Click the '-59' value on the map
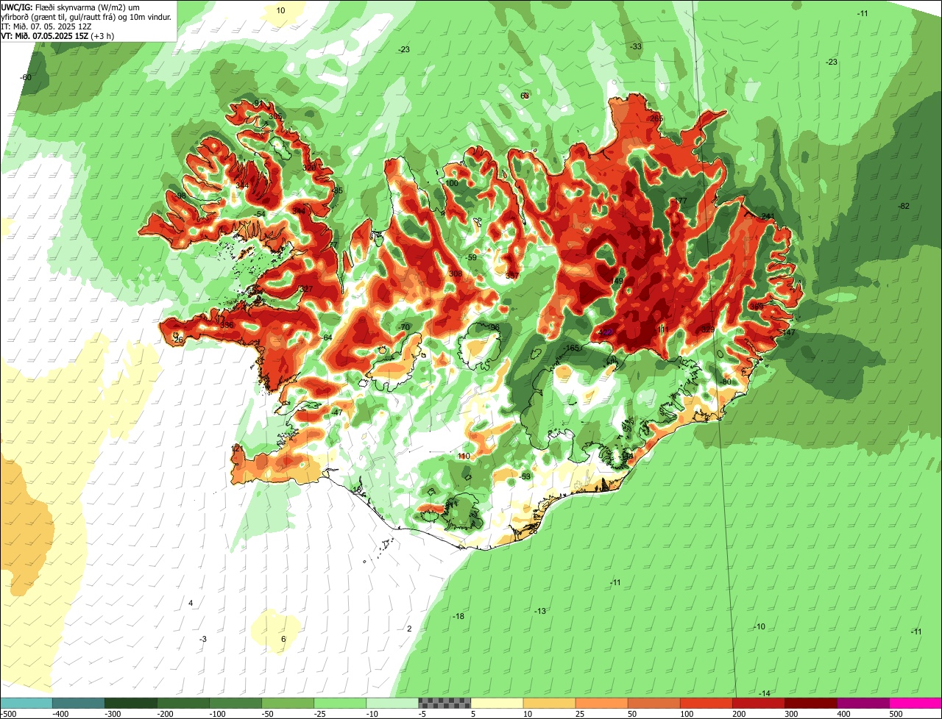 (x=472, y=257)
